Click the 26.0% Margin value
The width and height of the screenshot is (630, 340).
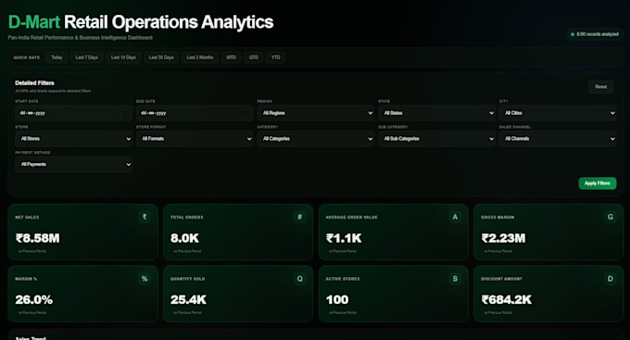tap(34, 300)
